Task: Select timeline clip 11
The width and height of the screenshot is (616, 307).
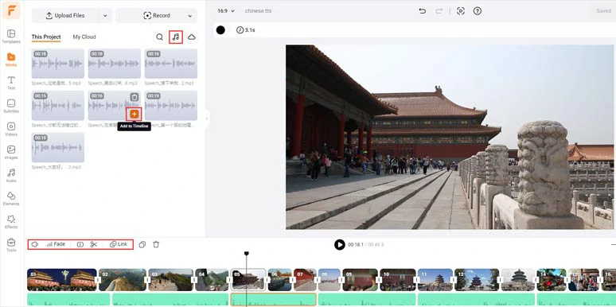Action: (435, 279)
